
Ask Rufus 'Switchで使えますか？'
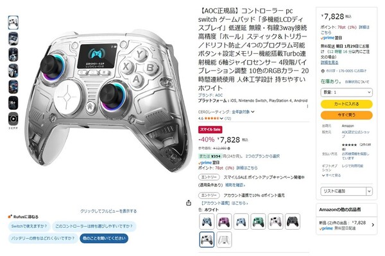click(x=29, y=226)
